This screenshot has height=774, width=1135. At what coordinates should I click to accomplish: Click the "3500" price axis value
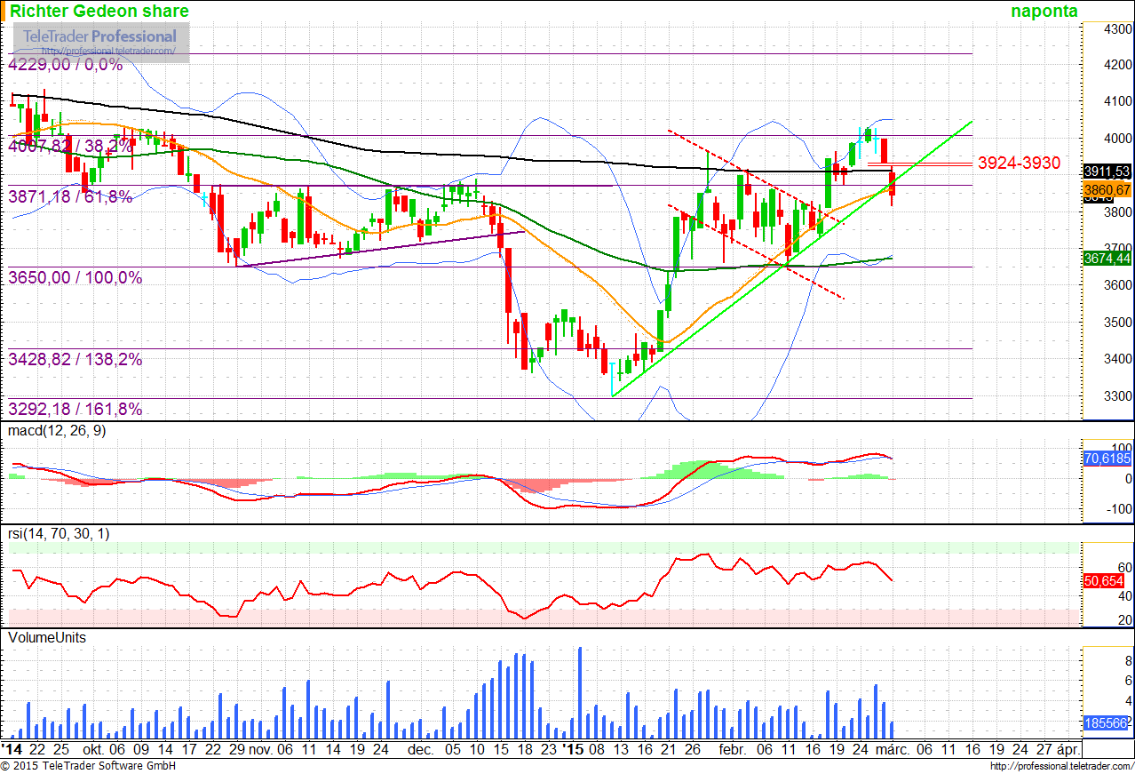click(x=1117, y=323)
